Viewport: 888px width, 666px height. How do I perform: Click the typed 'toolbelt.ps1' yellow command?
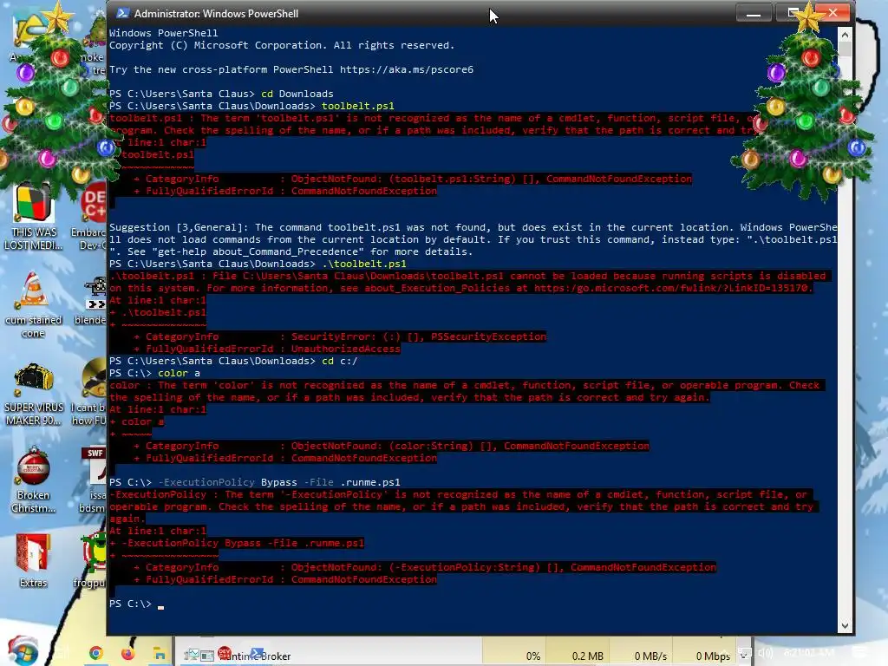coord(357,106)
